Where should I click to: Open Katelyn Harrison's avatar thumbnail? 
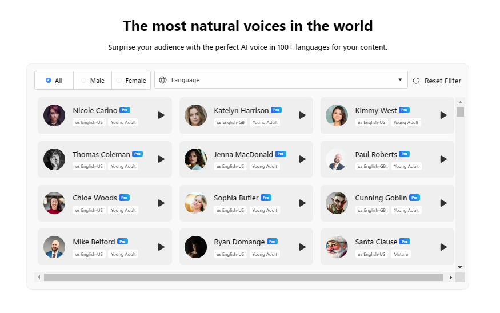pyautogui.click(x=195, y=115)
